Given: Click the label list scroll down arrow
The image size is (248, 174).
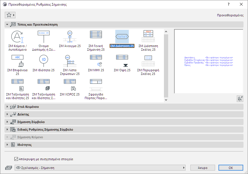Looking at the screenshot, I should click(x=166, y=100).
